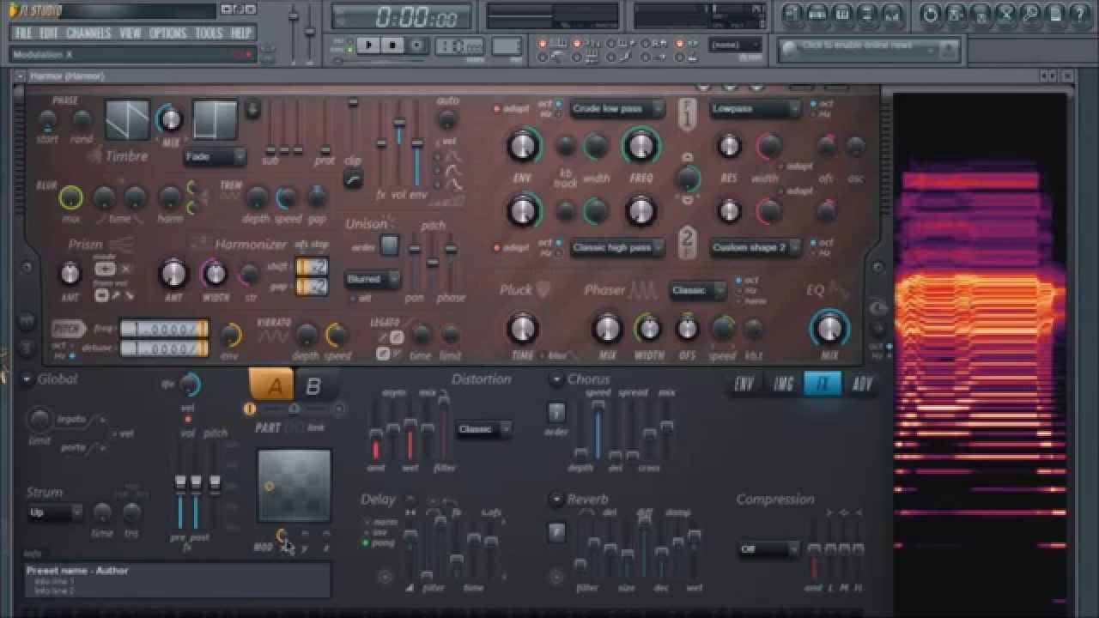Open the CHANNELS menu
The image size is (1099, 618).
tap(88, 33)
